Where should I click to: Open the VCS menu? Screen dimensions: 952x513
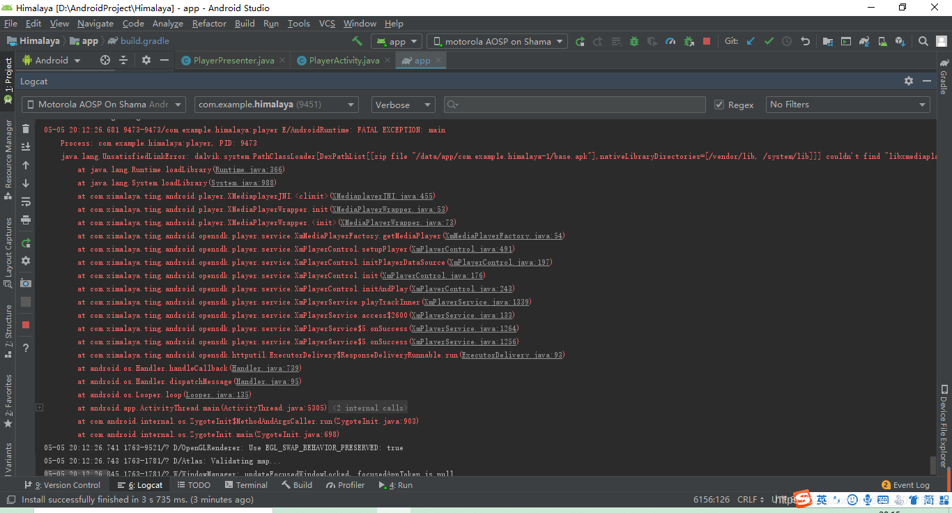pyautogui.click(x=326, y=23)
